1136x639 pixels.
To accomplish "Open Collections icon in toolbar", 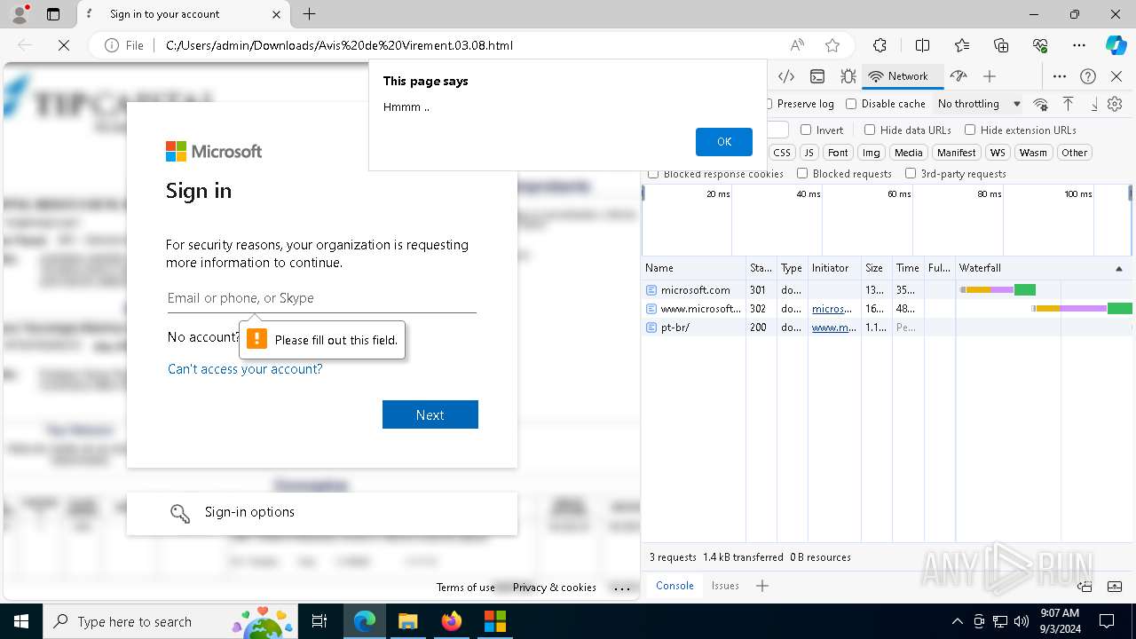I will pos(1001,45).
